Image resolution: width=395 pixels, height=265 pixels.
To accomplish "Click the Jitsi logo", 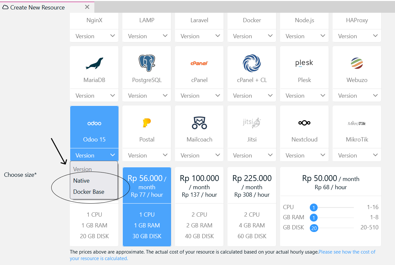I will pyautogui.click(x=252, y=122).
